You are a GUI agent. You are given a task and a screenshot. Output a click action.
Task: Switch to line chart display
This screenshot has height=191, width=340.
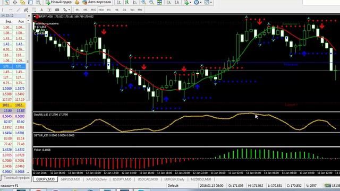134,2
